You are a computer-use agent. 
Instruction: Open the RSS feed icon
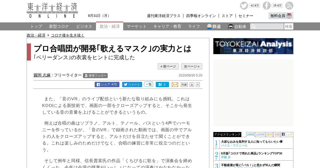point(289,6)
